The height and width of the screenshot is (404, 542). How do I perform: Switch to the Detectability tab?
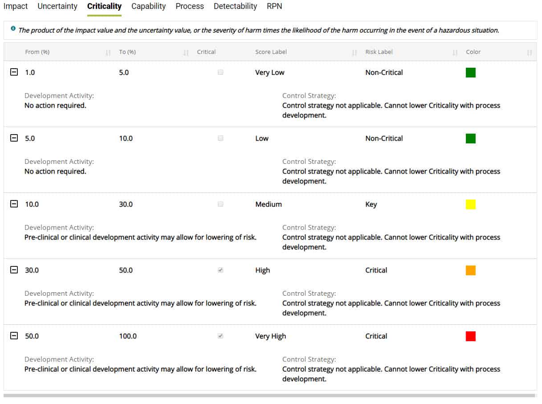[x=235, y=6]
